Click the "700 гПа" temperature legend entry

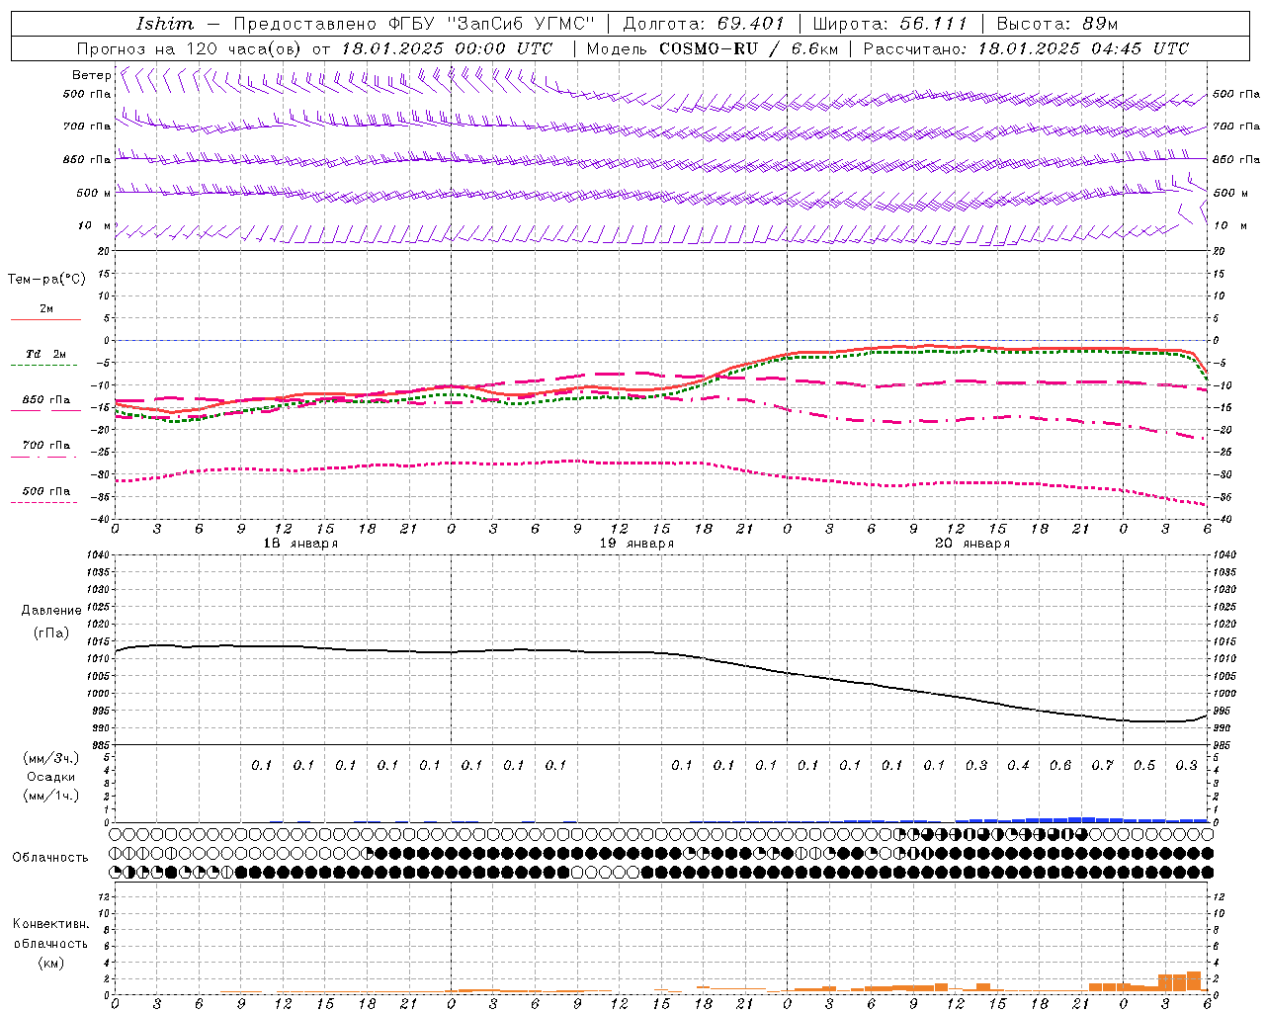point(46,446)
